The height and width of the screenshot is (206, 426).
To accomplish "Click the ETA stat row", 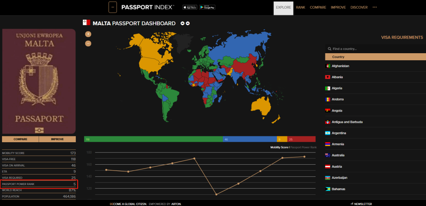I will pyautogui.click(x=39, y=171).
